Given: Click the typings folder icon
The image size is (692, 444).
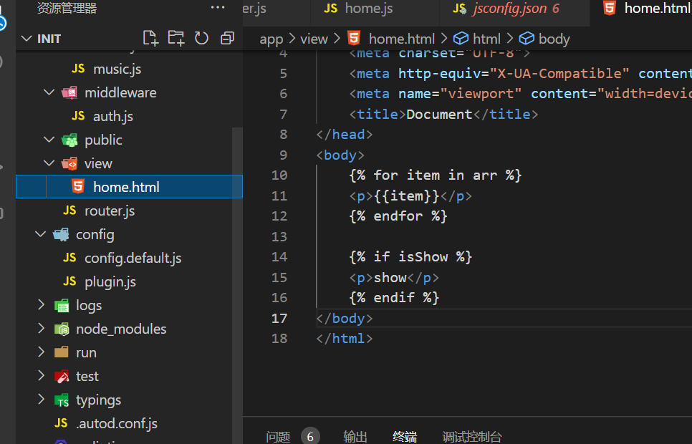Looking at the screenshot, I should click(x=62, y=400).
